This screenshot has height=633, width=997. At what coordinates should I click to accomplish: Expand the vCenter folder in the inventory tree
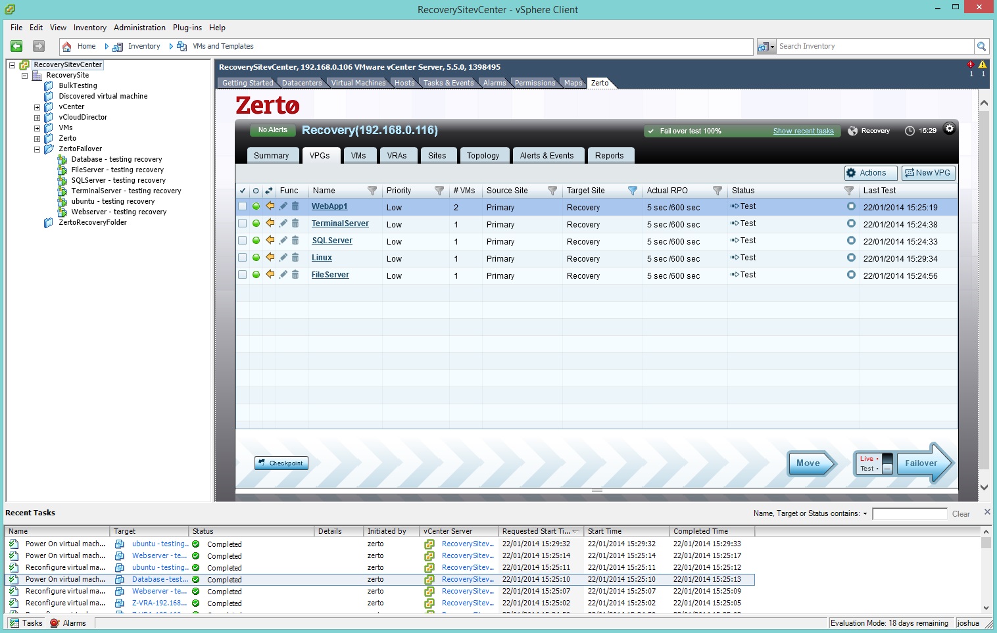point(37,106)
